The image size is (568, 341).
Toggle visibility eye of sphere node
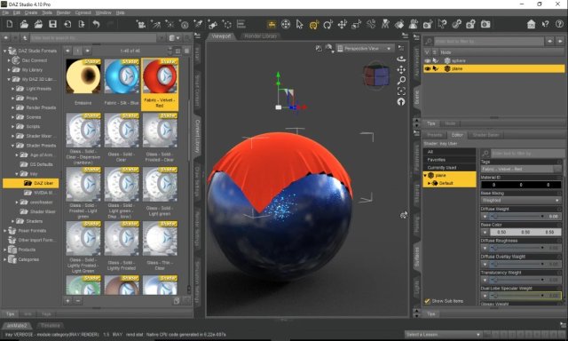[428, 60]
